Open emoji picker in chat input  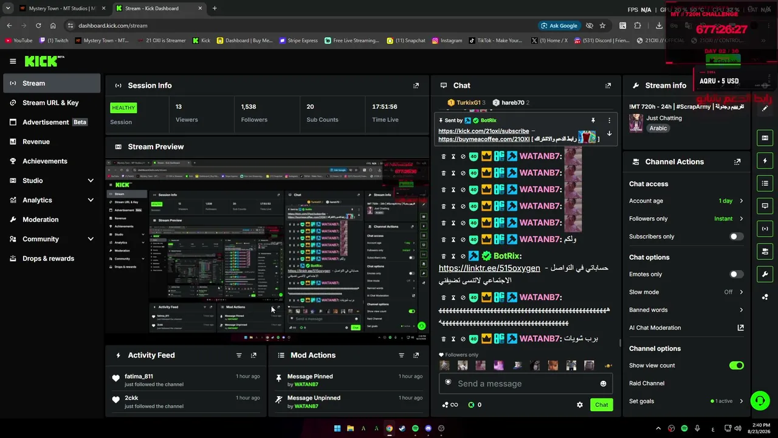tap(603, 384)
